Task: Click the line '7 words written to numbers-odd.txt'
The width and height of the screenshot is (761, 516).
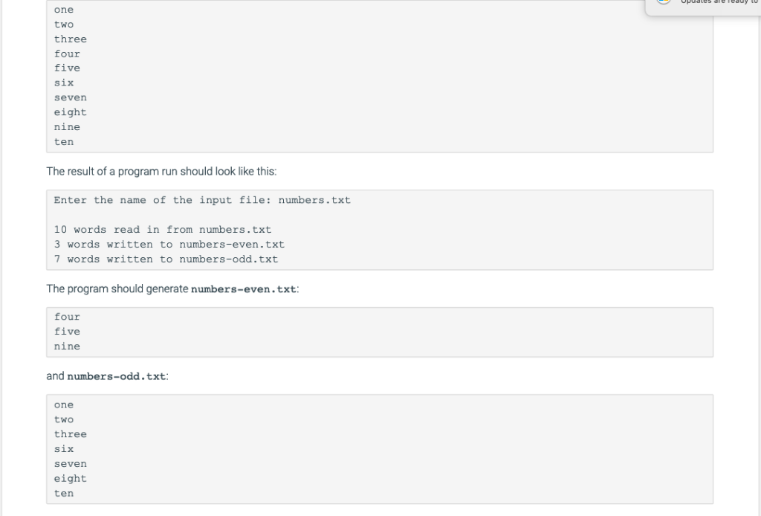Action: pyautogui.click(x=165, y=259)
